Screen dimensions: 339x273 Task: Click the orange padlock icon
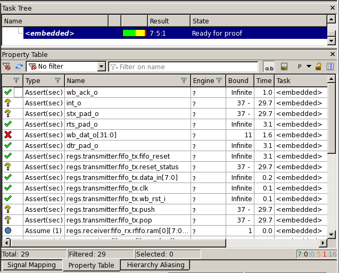[x=318, y=67]
